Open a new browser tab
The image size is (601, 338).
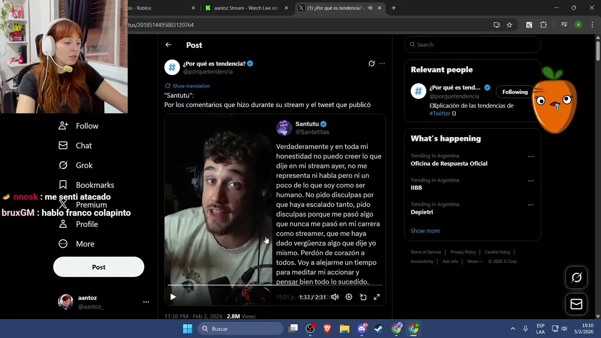coord(393,8)
